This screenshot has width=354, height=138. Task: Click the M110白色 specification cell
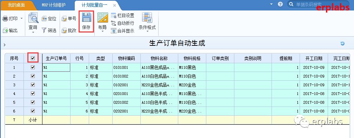[192, 76]
